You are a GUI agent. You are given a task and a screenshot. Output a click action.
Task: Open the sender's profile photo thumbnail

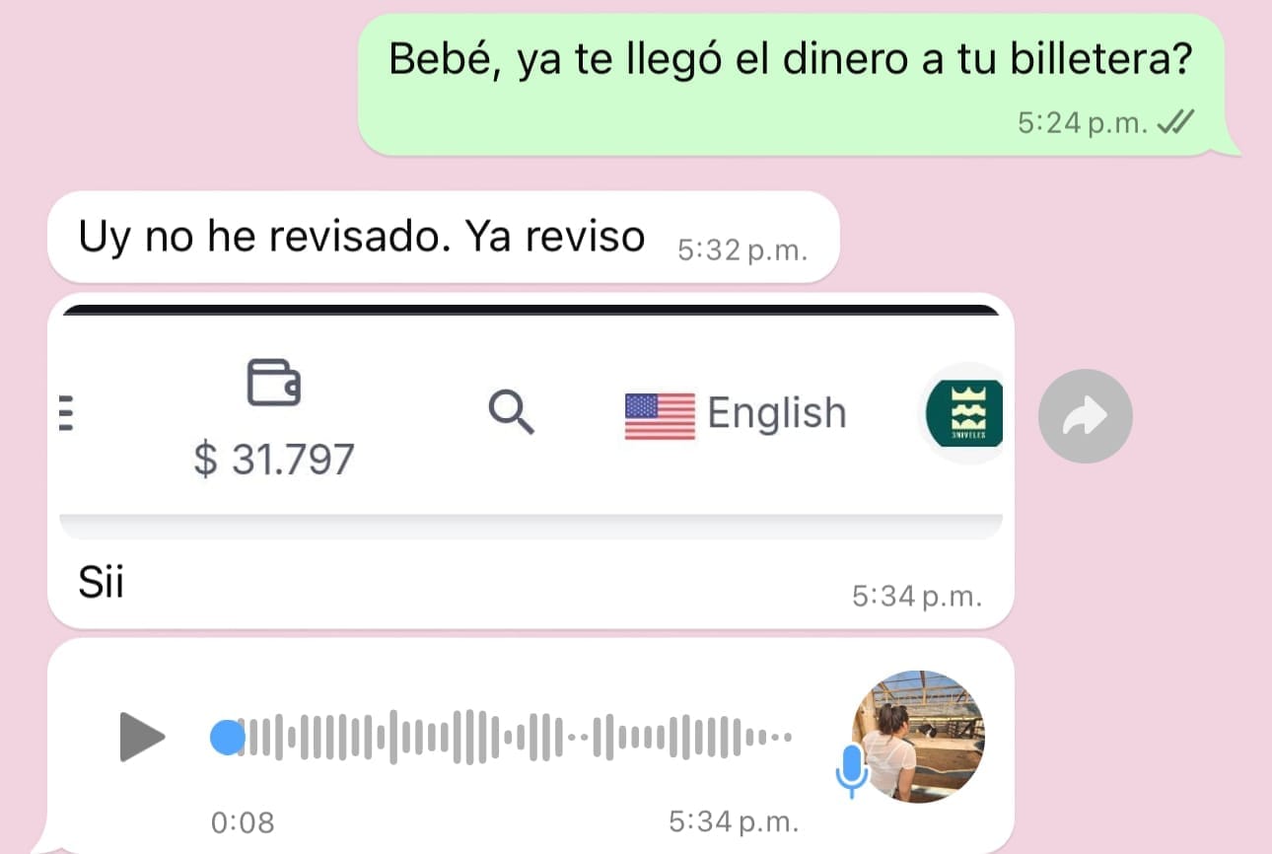[918, 737]
